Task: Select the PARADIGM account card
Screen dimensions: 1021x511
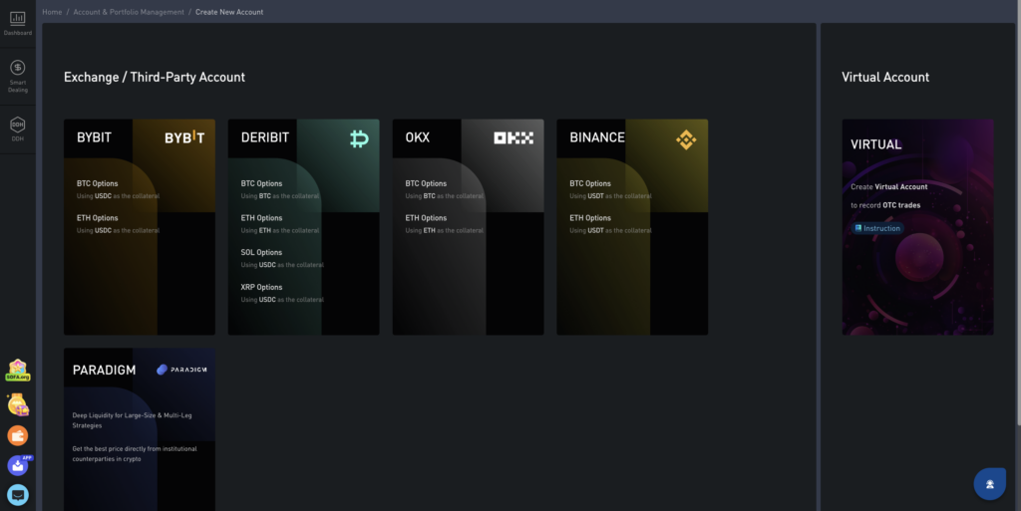Action: [x=140, y=428]
